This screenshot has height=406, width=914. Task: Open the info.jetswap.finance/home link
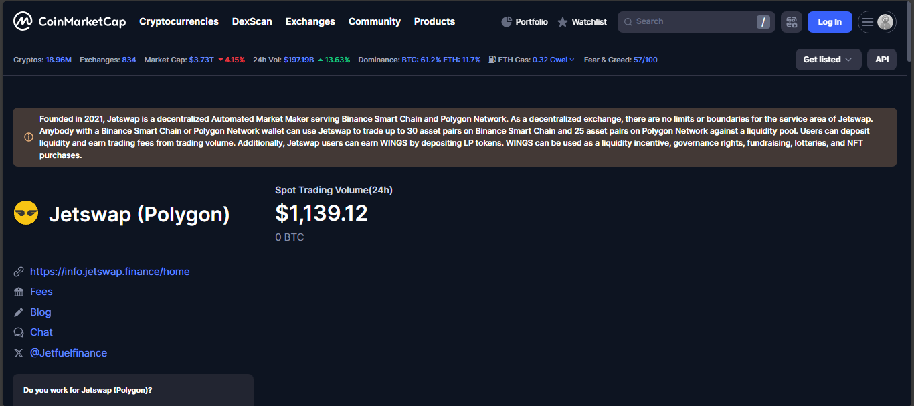pyautogui.click(x=110, y=272)
